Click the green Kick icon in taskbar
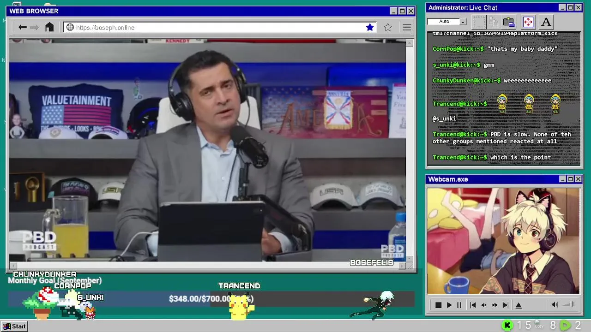The height and width of the screenshot is (332, 591). (x=507, y=326)
